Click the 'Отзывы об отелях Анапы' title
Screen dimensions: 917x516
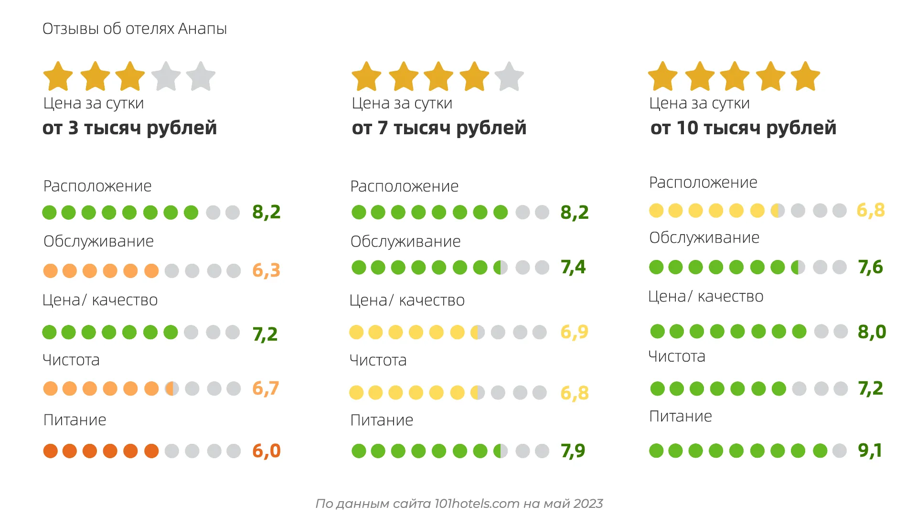point(135,29)
